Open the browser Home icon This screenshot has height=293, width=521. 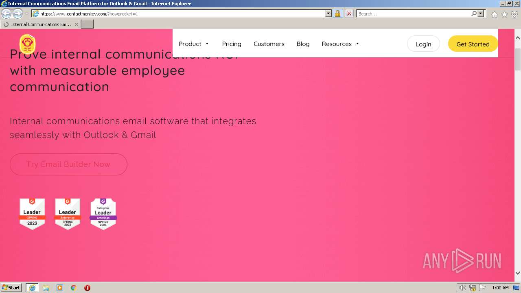494,14
